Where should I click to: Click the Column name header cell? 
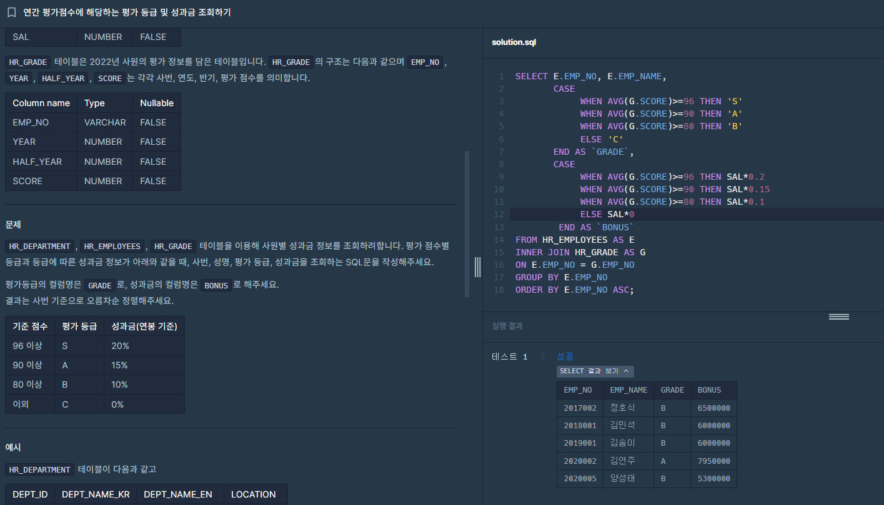click(41, 103)
